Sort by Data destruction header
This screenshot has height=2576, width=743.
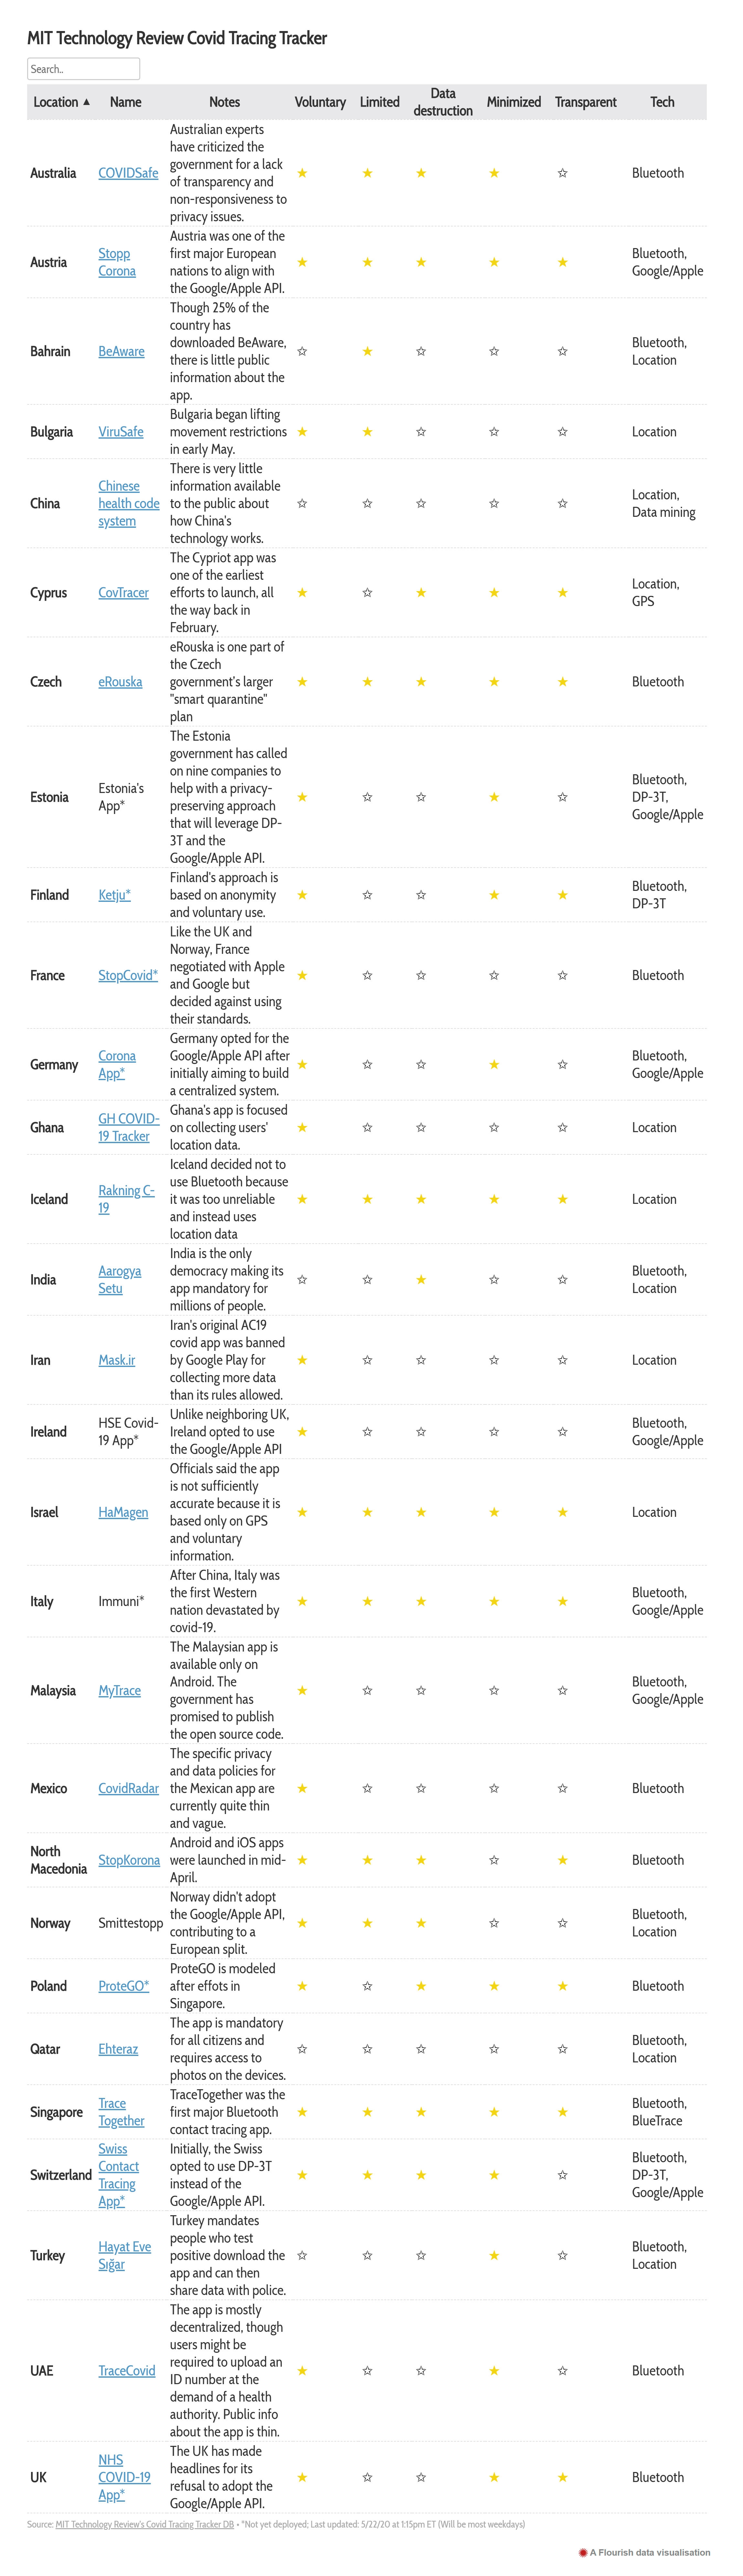443,102
